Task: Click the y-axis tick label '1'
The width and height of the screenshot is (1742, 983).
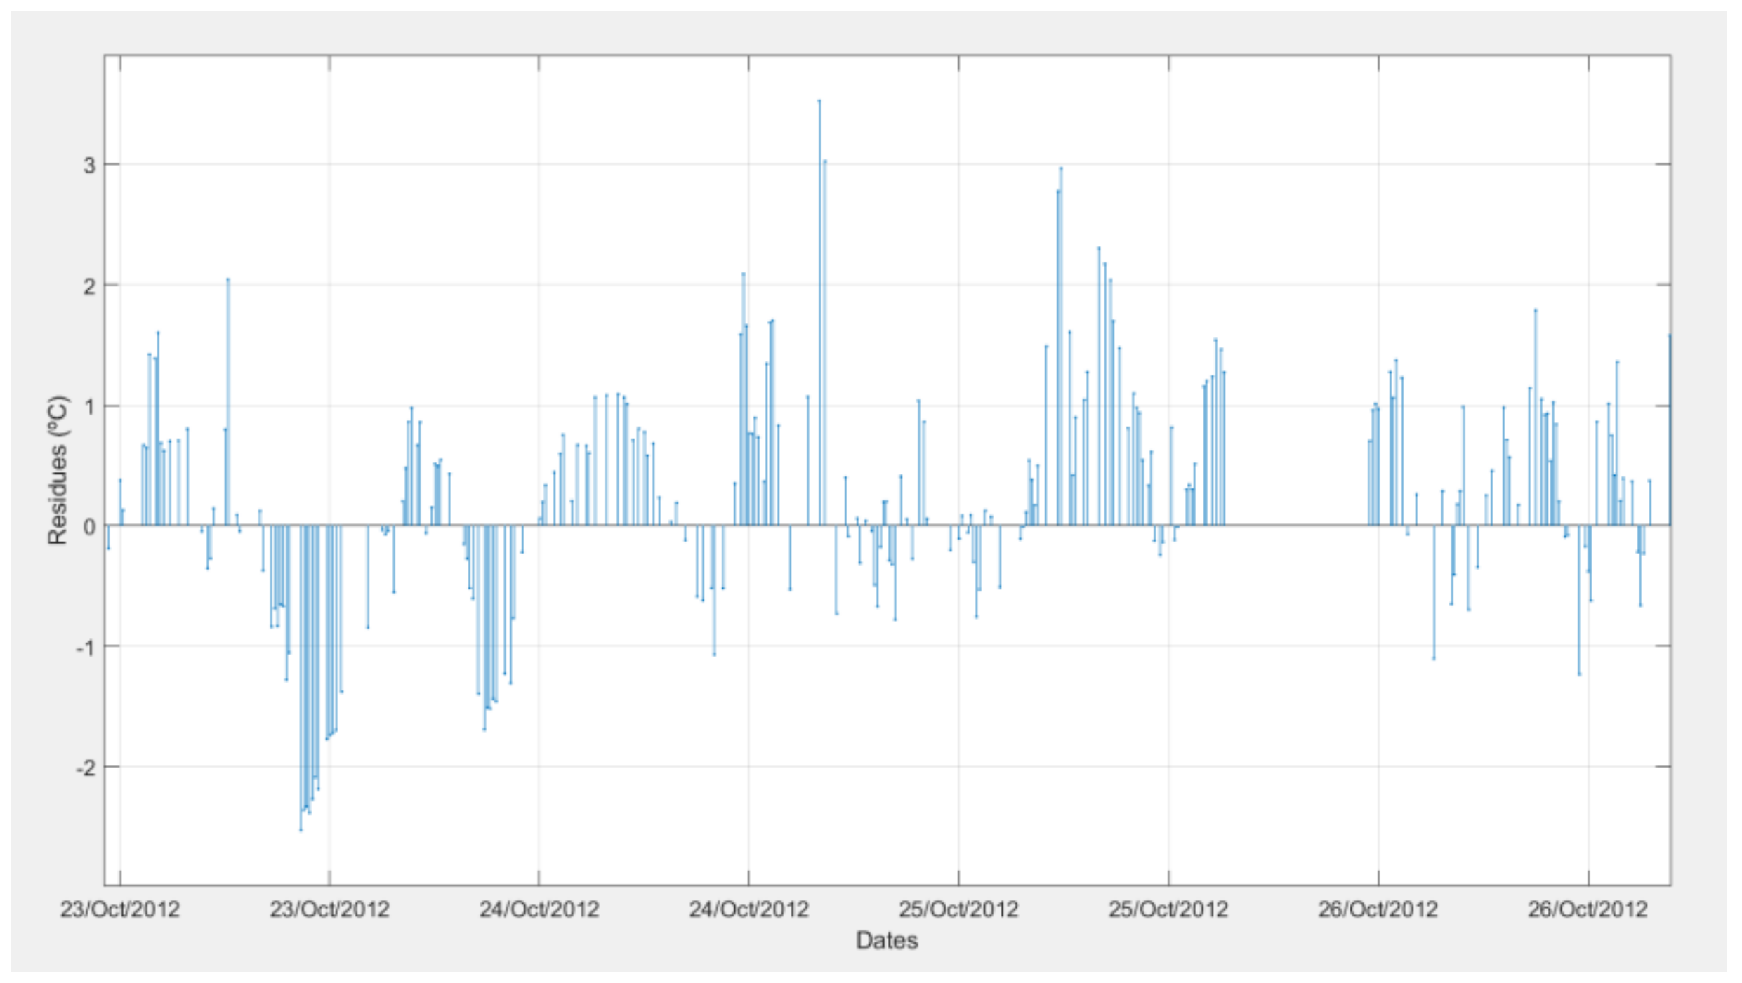Action: coord(89,407)
